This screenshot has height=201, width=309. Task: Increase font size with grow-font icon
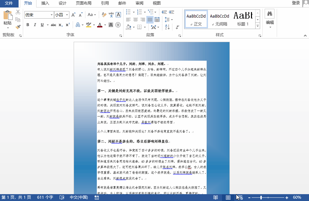click(73, 15)
